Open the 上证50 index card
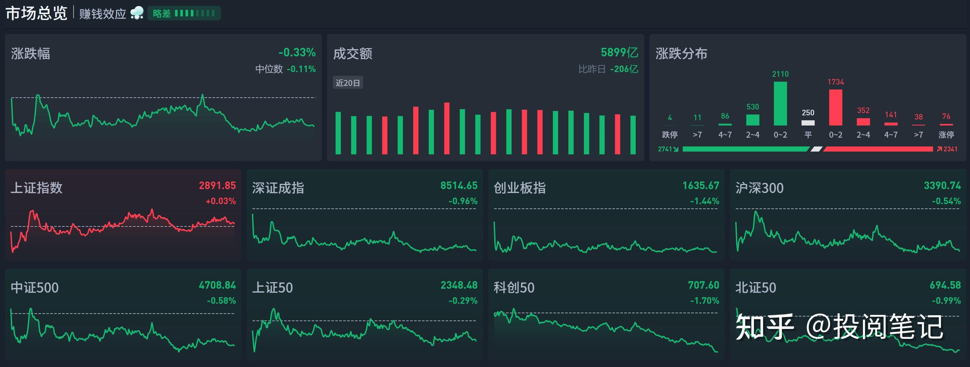This screenshot has width=970, height=367. 364,315
